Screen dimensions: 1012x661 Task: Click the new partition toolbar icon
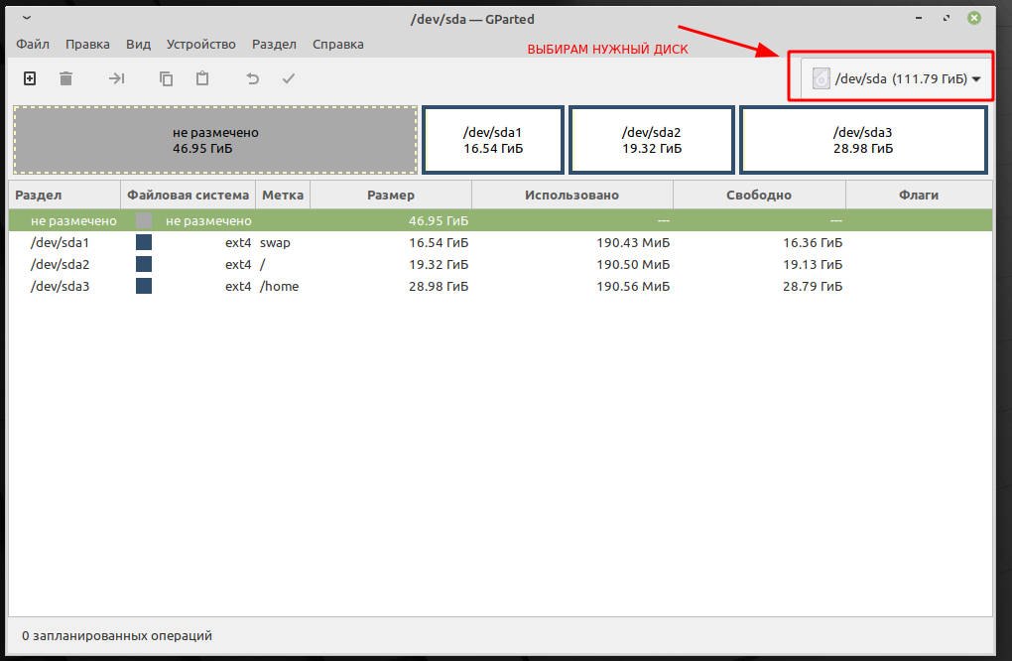coord(30,78)
